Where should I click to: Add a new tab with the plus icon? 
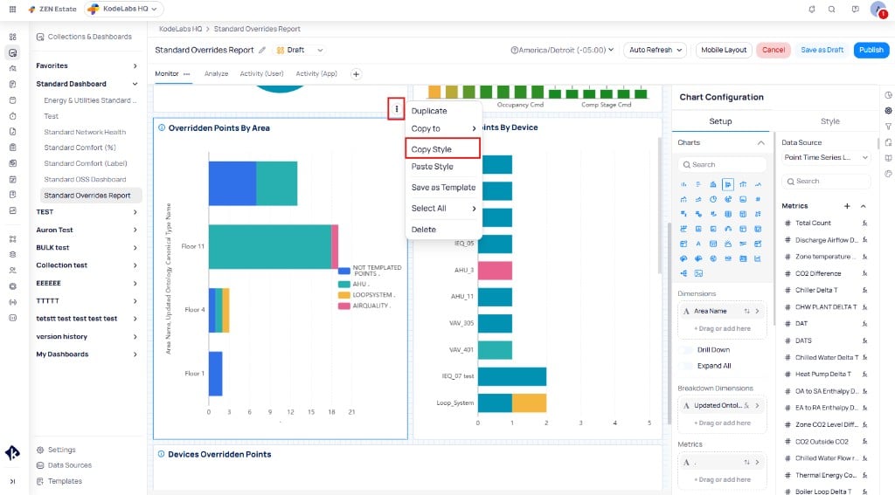coord(356,74)
